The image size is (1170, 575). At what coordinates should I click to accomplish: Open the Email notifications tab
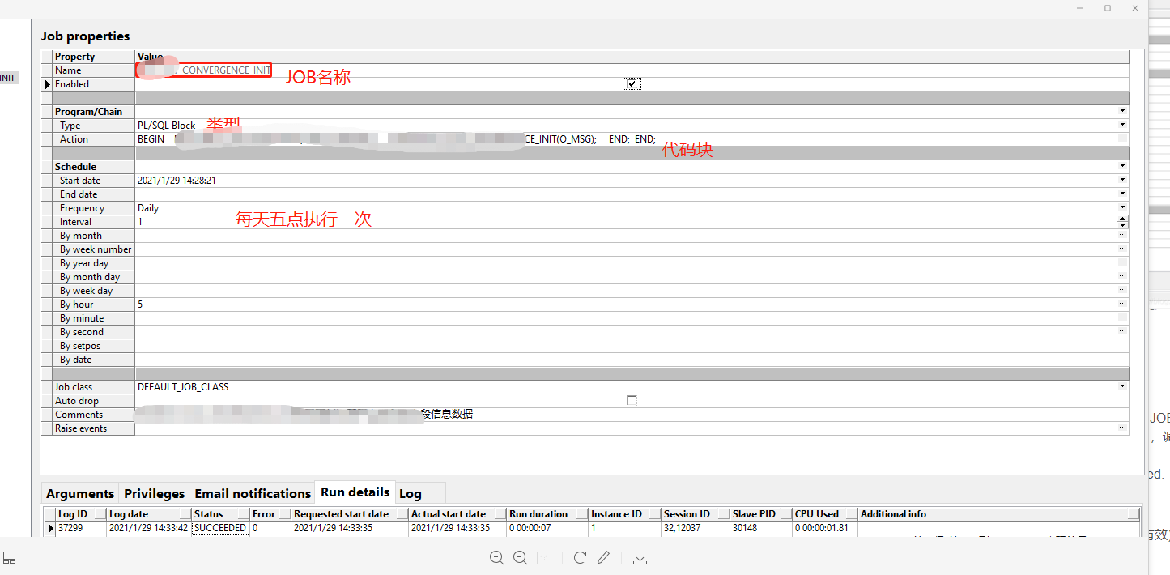[x=252, y=492]
